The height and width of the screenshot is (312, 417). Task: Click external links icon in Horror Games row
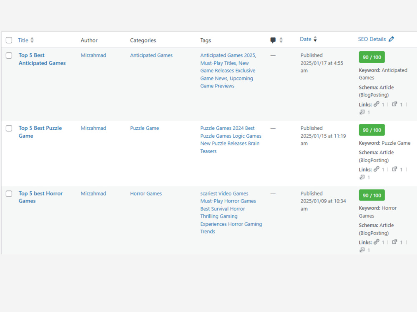[394, 242]
